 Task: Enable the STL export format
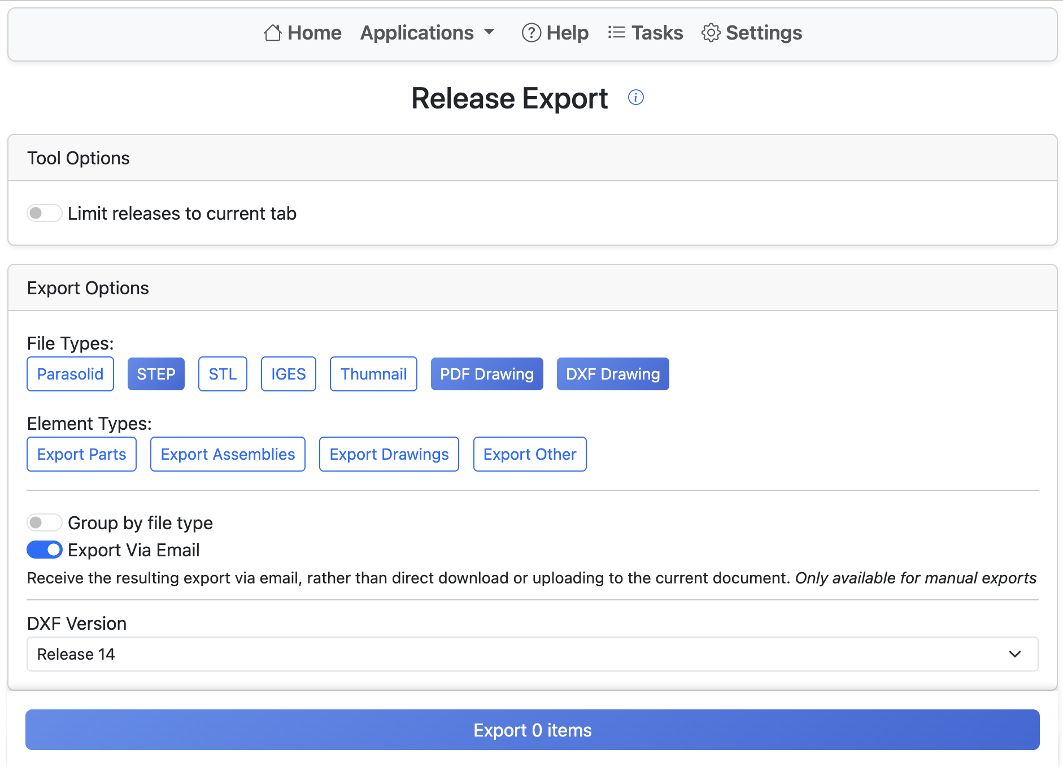[x=223, y=373]
